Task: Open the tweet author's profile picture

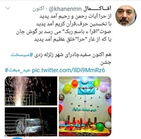Action: point(126,16)
